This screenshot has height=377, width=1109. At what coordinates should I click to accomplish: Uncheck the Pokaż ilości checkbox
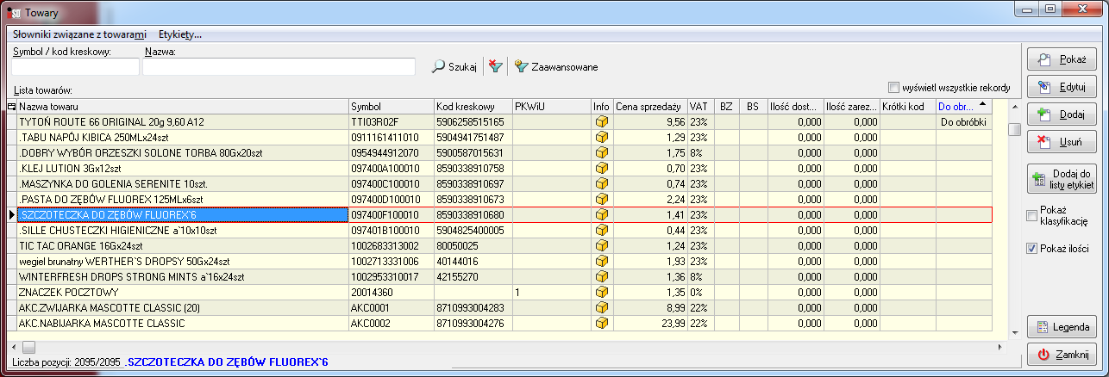coord(1032,249)
